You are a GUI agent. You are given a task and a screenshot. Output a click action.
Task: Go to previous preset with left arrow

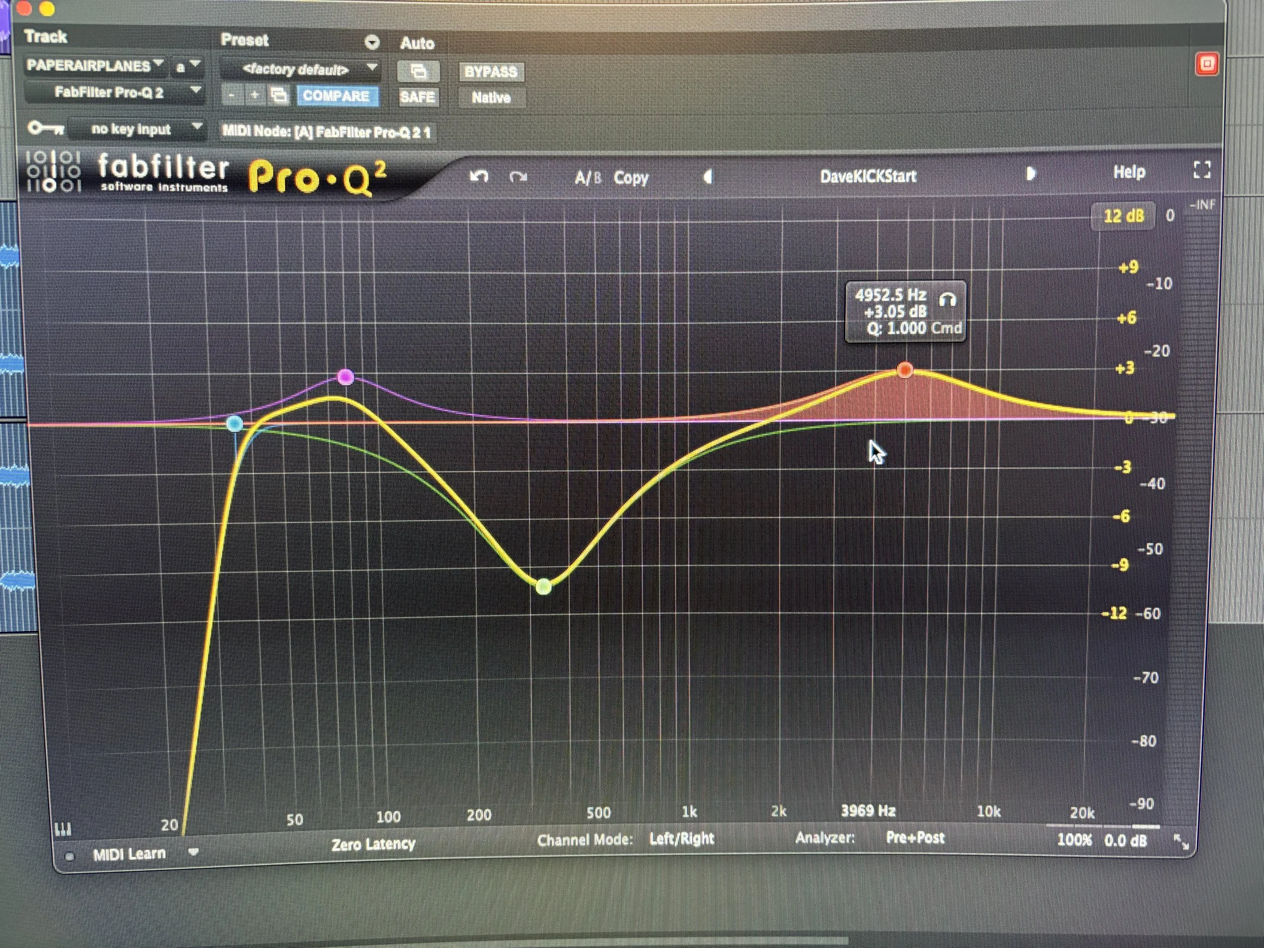[707, 177]
